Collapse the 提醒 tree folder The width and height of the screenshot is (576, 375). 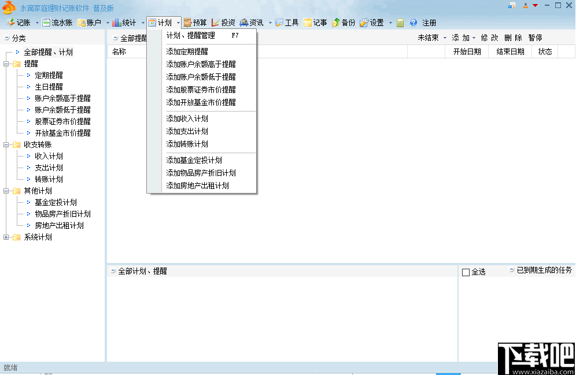[6, 64]
